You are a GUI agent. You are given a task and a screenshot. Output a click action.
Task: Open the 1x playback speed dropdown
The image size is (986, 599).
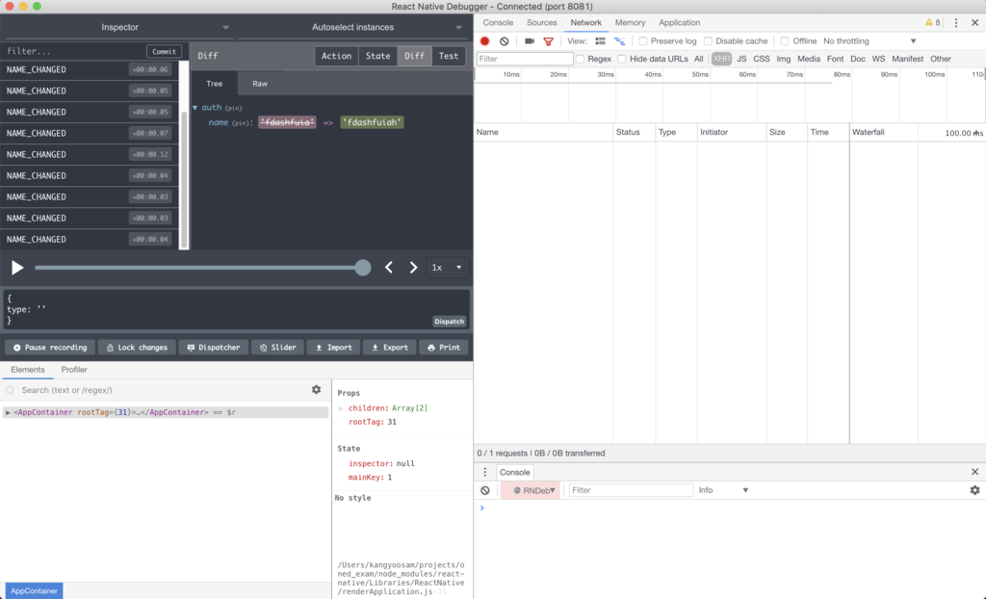tap(447, 268)
